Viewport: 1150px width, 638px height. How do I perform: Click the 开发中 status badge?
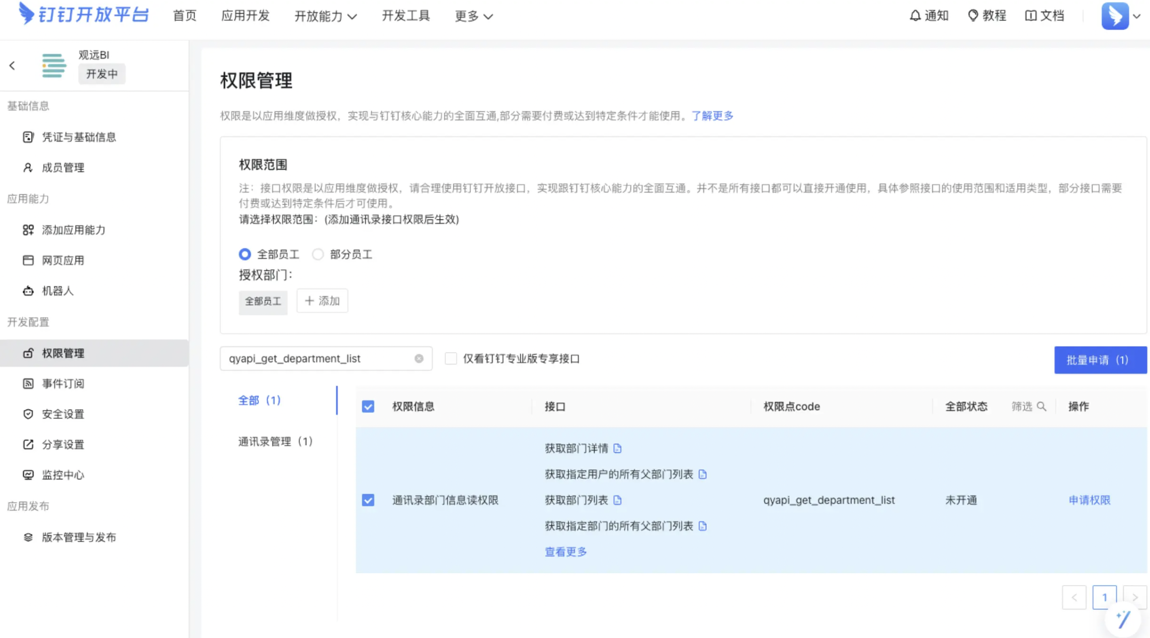(102, 74)
